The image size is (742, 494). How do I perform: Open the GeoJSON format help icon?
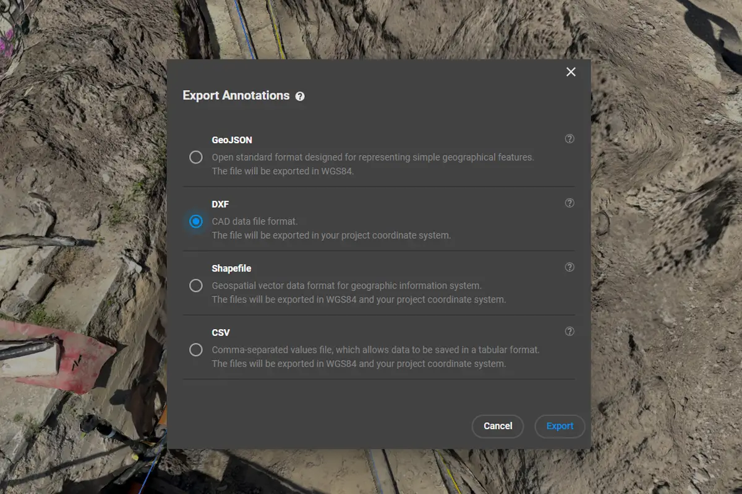coord(569,139)
